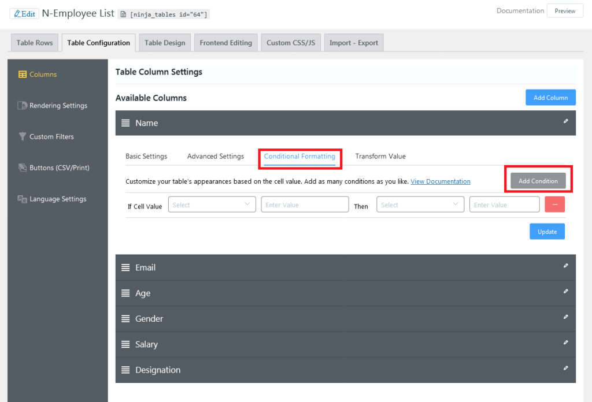
Task: Select the Transform Value sub-tab
Action: (380, 157)
